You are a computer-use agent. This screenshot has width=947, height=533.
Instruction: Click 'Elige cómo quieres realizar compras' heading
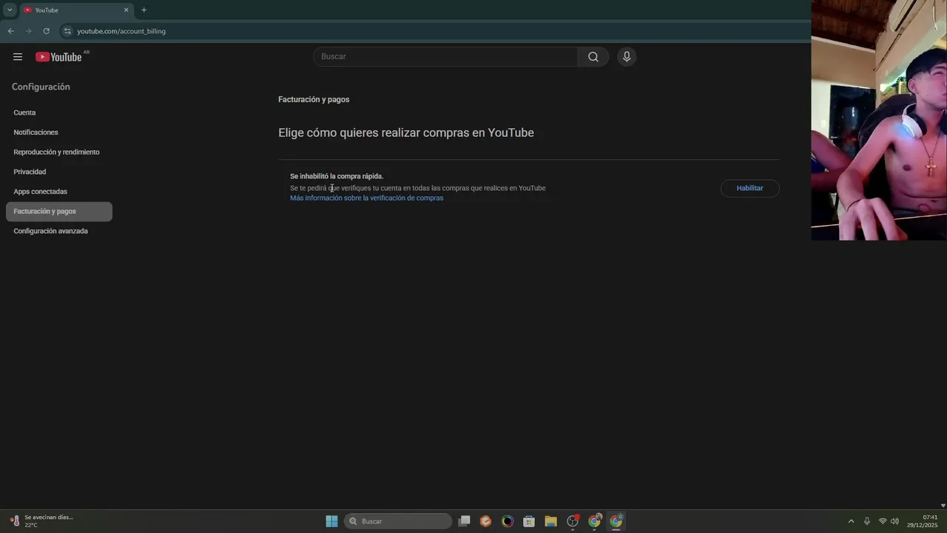[x=406, y=133]
